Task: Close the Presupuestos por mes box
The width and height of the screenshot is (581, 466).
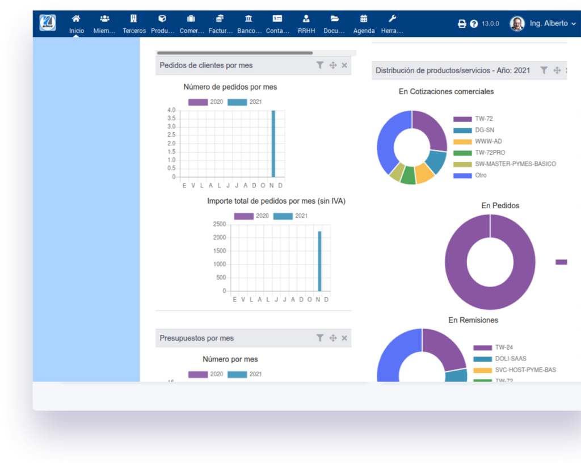Action: [344, 338]
